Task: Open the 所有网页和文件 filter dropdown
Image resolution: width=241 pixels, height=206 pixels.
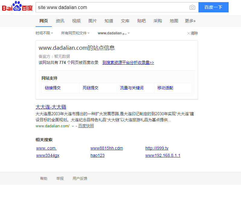Action: click(x=75, y=33)
